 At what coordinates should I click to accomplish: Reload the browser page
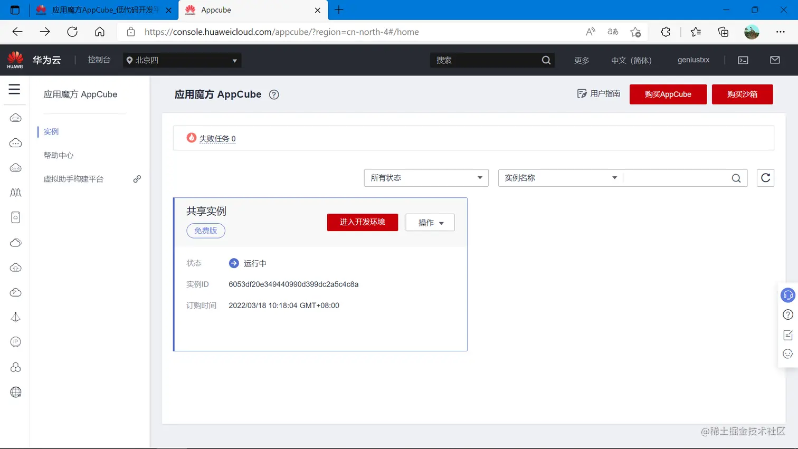(x=72, y=32)
